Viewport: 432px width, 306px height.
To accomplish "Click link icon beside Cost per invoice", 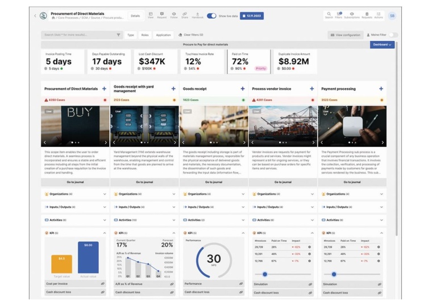I will click(x=103, y=283).
